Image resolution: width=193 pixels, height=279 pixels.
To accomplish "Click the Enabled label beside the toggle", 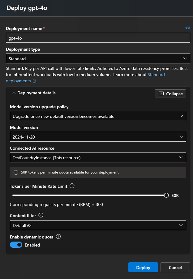I will point(32,245).
